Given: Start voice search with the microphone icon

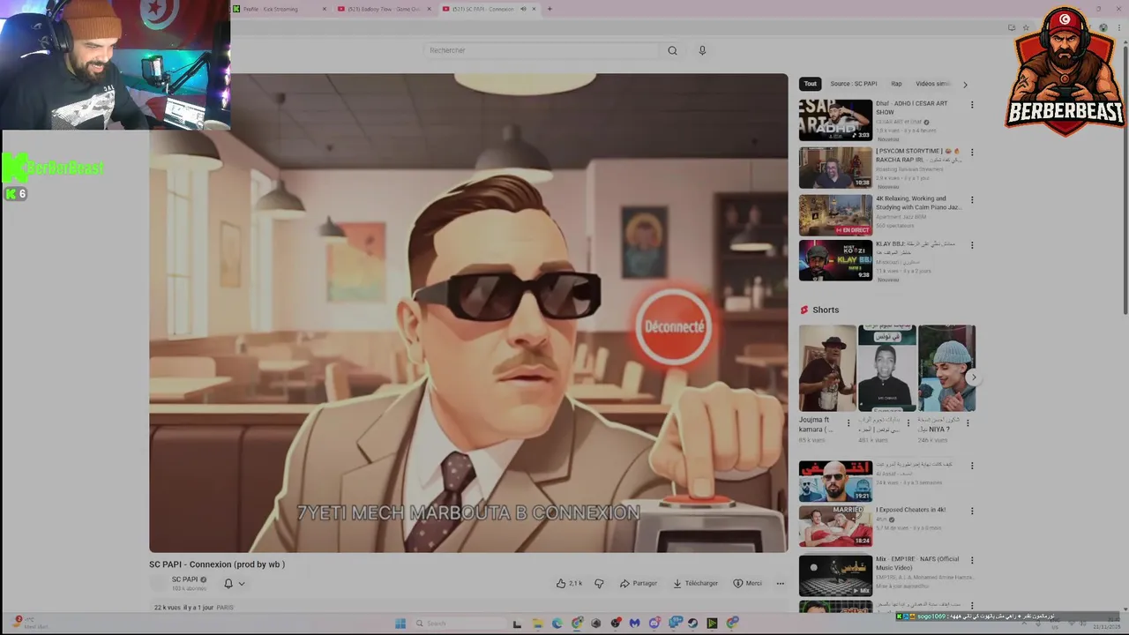Looking at the screenshot, I should [x=702, y=50].
